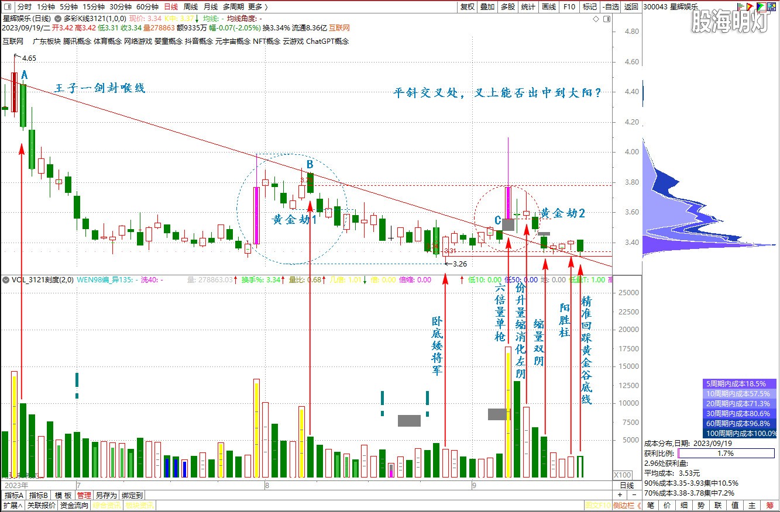The width and height of the screenshot is (780, 512).
Task: Click the 复权 button
Action: (468, 7)
